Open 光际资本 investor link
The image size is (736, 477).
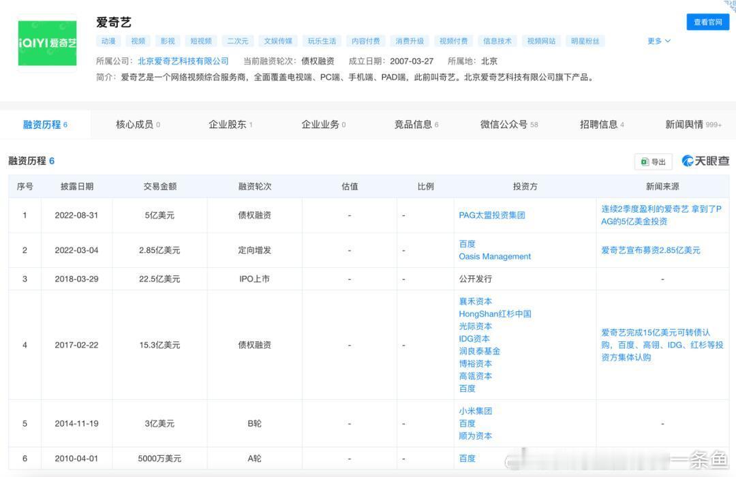(476, 326)
